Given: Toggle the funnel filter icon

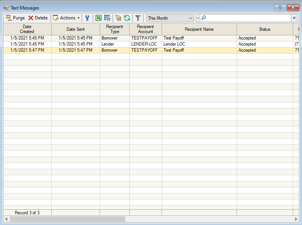Looking at the screenshot, I should (x=138, y=18).
